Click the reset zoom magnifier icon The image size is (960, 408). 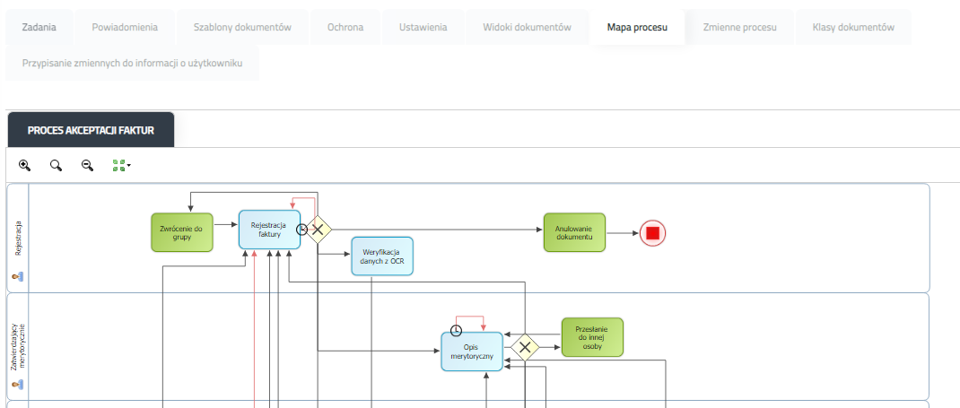coord(56,165)
